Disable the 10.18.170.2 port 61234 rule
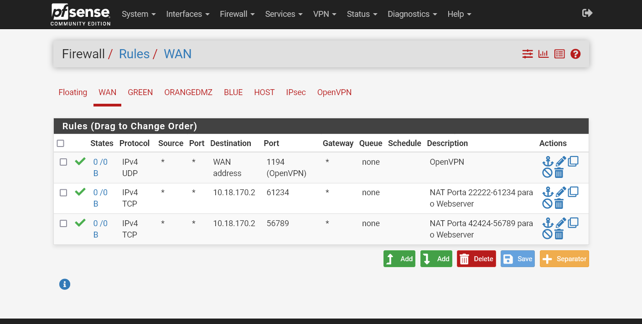Screen dimensions: 642x324 (x=548, y=203)
